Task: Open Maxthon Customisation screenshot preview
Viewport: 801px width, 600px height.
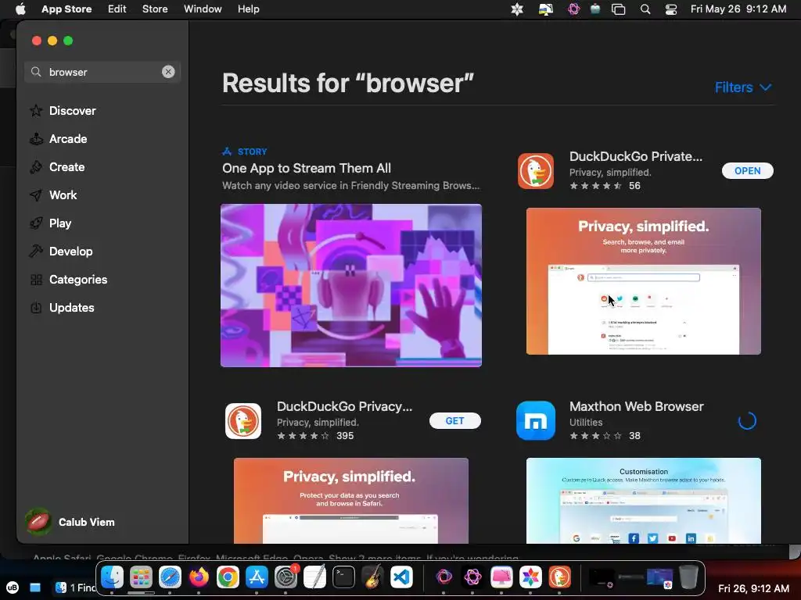Action: [644, 501]
